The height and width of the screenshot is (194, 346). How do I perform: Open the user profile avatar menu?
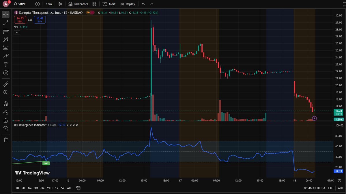(x=6, y=4)
